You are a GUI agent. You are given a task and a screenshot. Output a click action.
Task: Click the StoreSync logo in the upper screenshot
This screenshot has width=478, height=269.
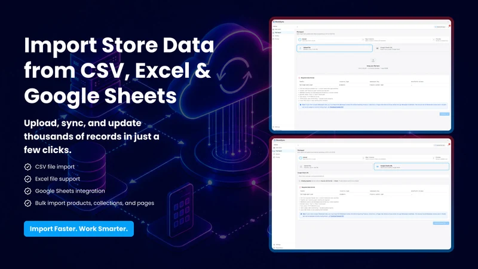click(x=278, y=22)
